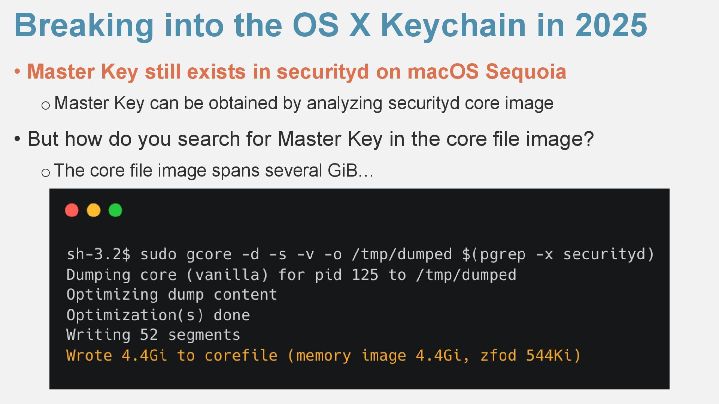719x404 pixels.
Task: Click the Optimizing dump content line
Action: [172, 295]
